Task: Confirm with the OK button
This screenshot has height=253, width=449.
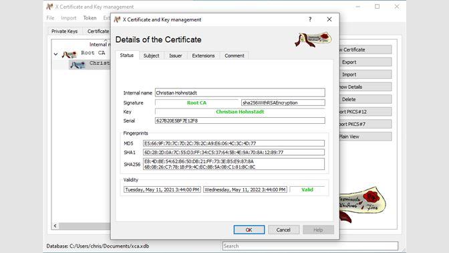Action: click(249, 230)
